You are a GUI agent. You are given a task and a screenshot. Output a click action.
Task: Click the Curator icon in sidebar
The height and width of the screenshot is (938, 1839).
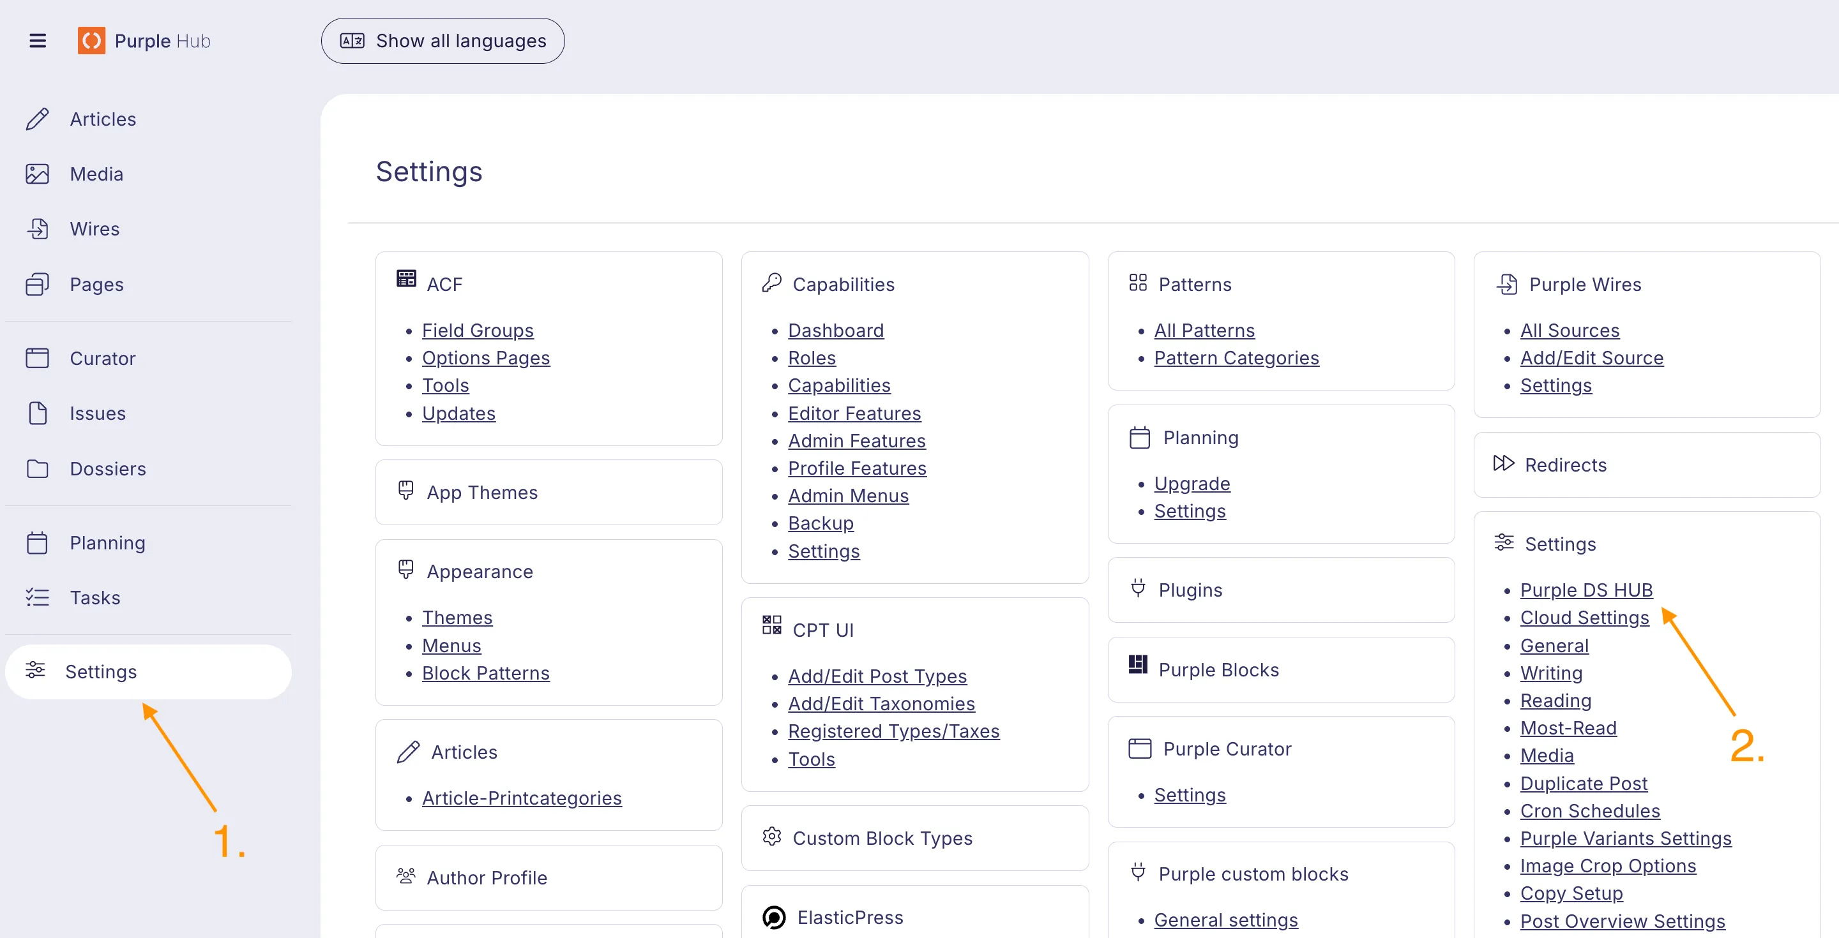[x=37, y=358]
